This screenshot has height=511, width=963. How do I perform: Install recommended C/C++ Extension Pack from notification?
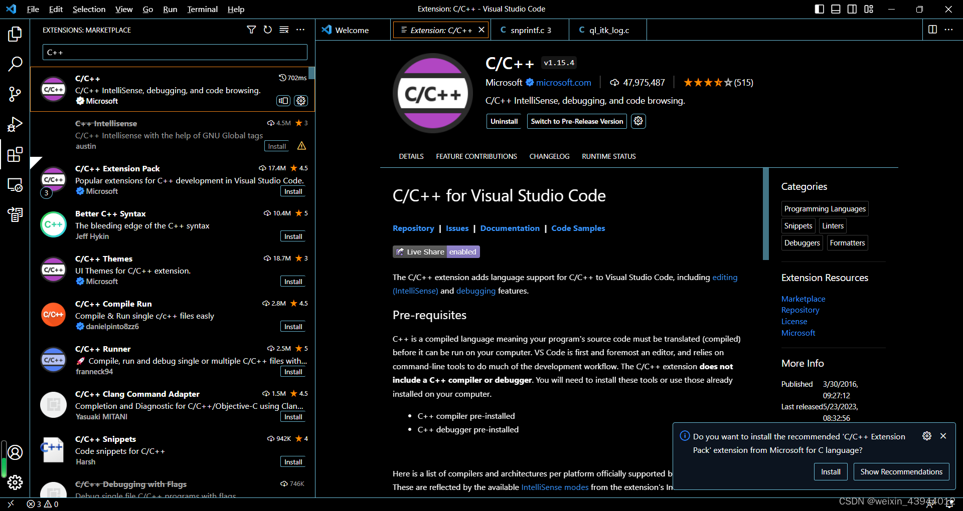pos(831,471)
